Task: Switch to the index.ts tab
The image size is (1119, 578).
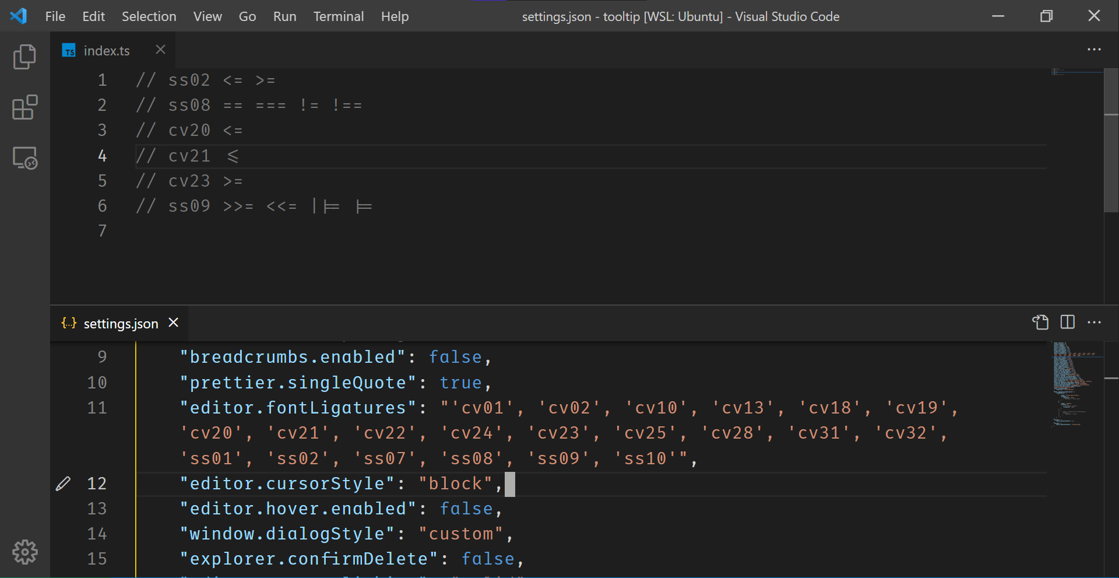Action: [x=106, y=50]
